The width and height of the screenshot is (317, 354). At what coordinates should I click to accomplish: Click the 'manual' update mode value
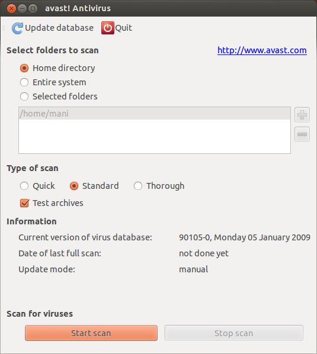[x=193, y=269]
